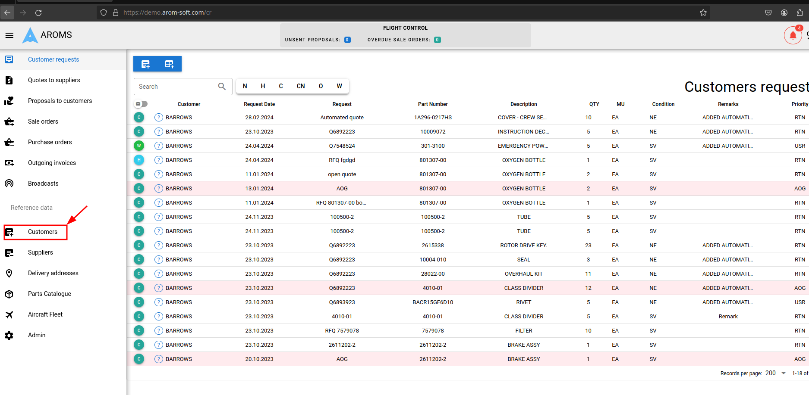Click the add new request icon button

(145, 64)
